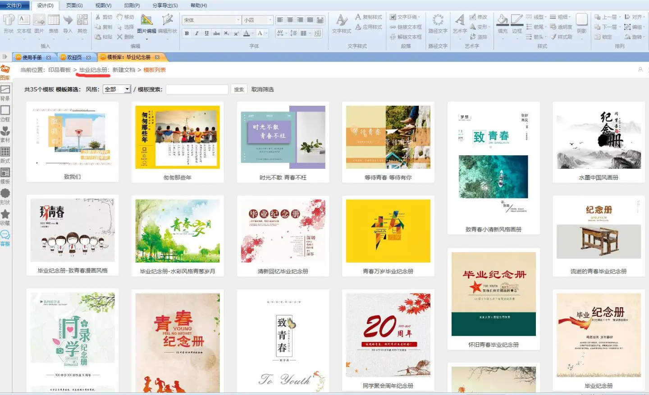Open the 小四 font size dropdown

point(270,20)
